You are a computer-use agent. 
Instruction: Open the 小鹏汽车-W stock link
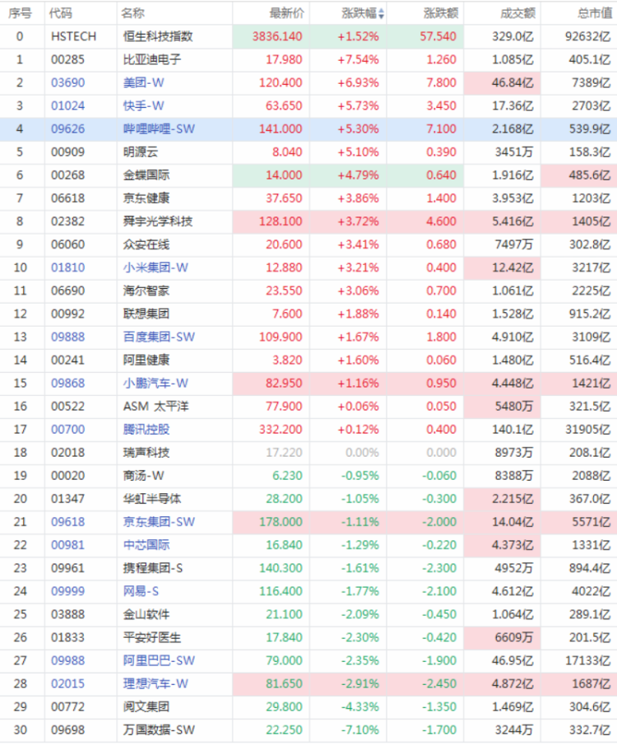tap(155, 384)
